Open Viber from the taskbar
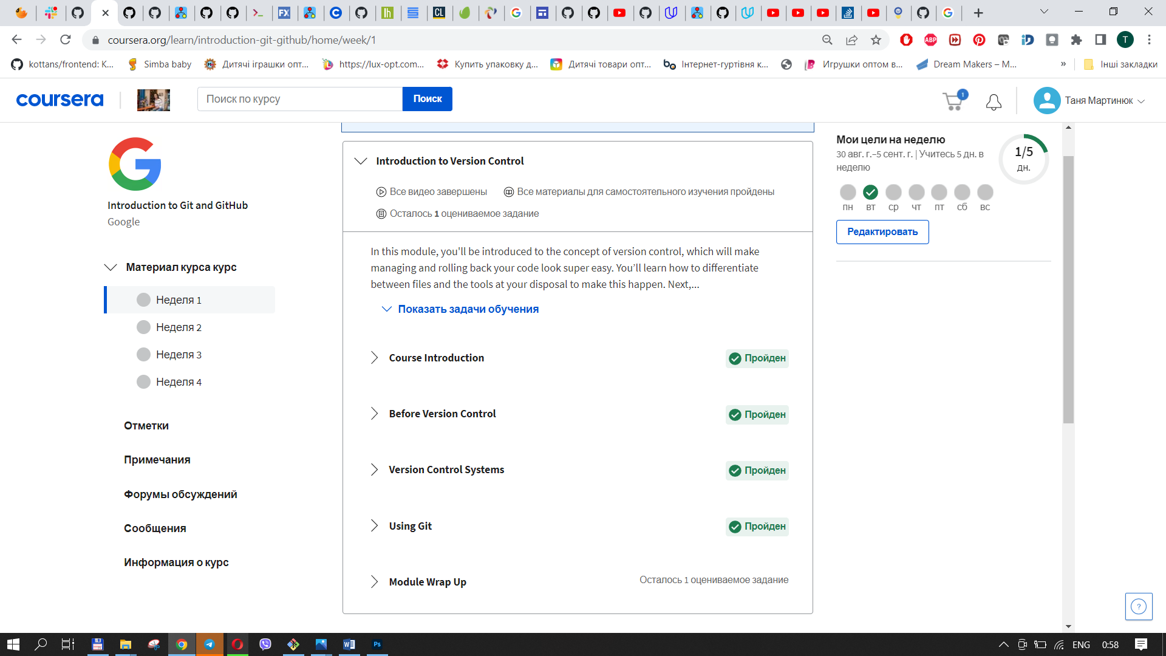Screen dimensions: 1166x656 265,644
